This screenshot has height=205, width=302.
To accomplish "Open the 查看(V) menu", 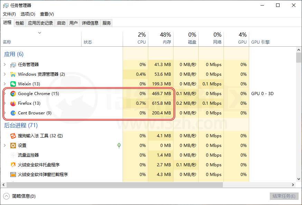I will pos(47,14).
